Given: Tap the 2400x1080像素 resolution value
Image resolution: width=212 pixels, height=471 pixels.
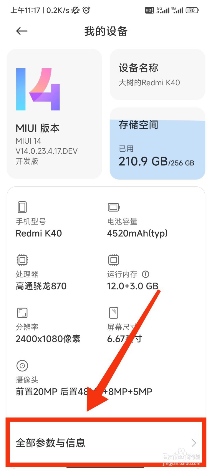Looking at the screenshot, I should 48,339.
